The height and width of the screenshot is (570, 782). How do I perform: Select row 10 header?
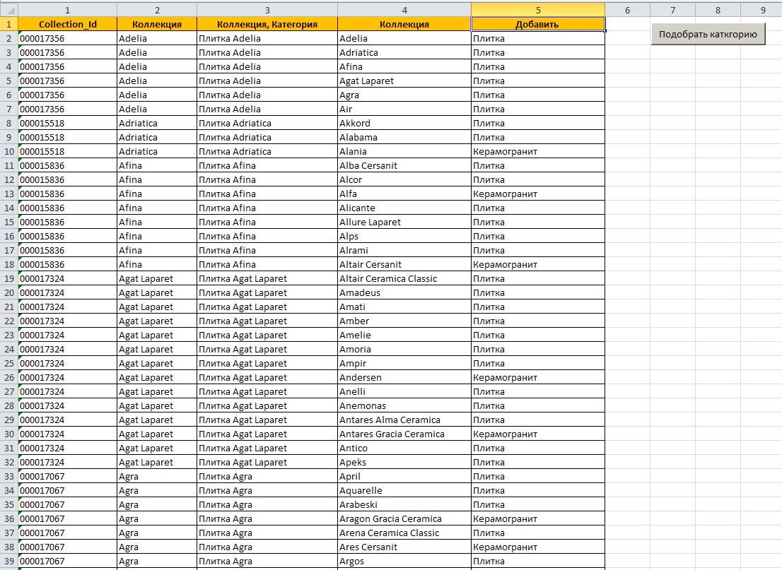point(9,151)
